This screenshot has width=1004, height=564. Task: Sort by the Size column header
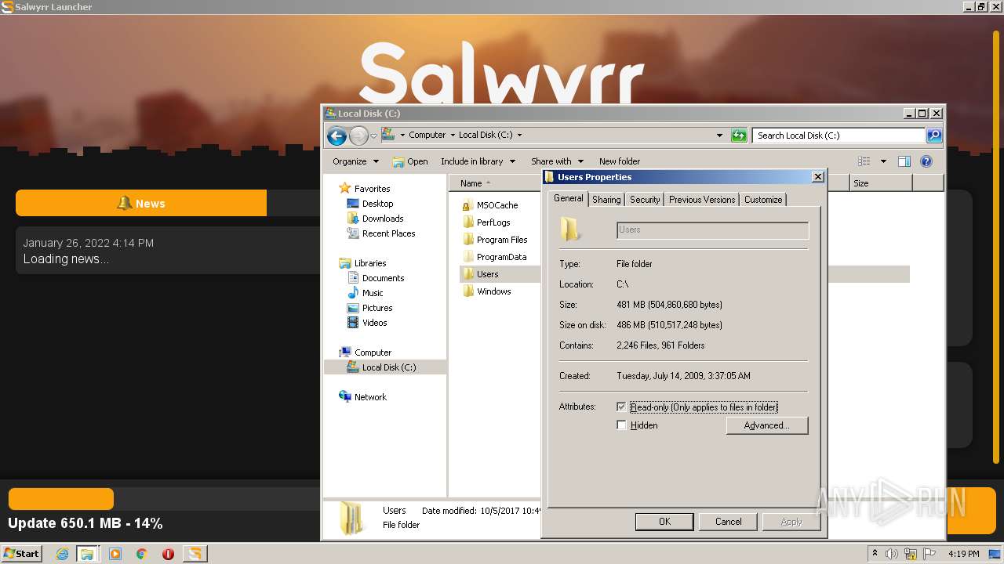[881, 183]
